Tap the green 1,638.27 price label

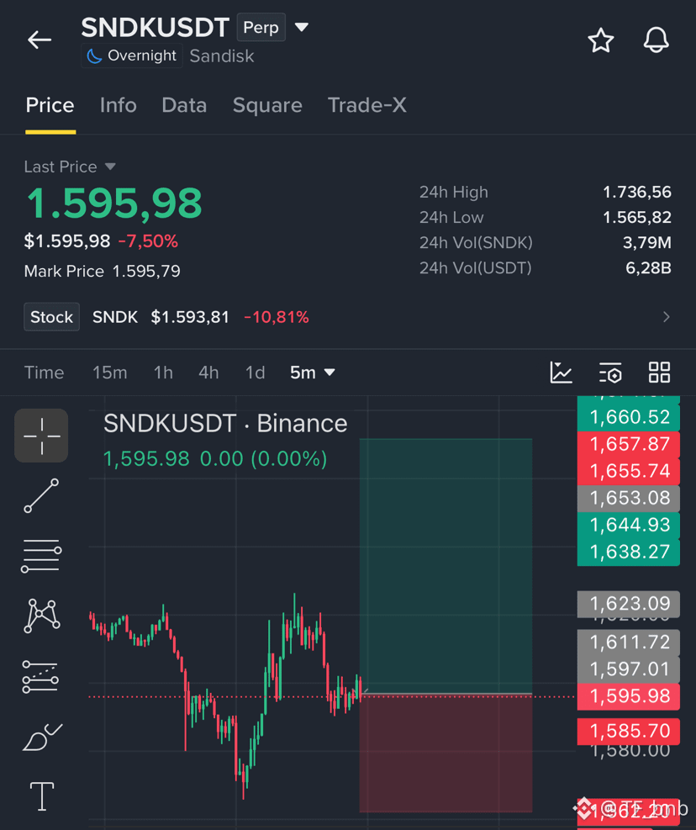click(x=628, y=552)
